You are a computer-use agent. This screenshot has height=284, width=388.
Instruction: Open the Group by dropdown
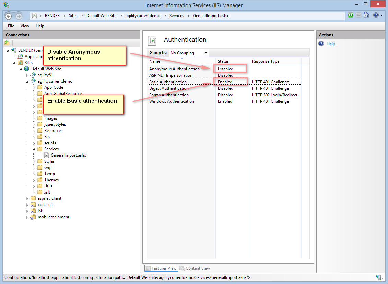coord(189,53)
